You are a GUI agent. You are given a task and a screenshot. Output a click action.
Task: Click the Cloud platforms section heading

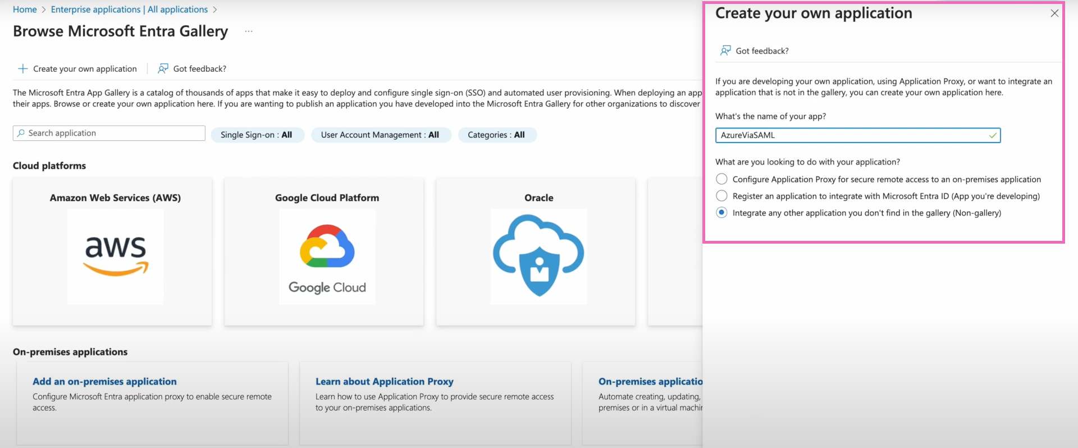click(x=49, y=166)
